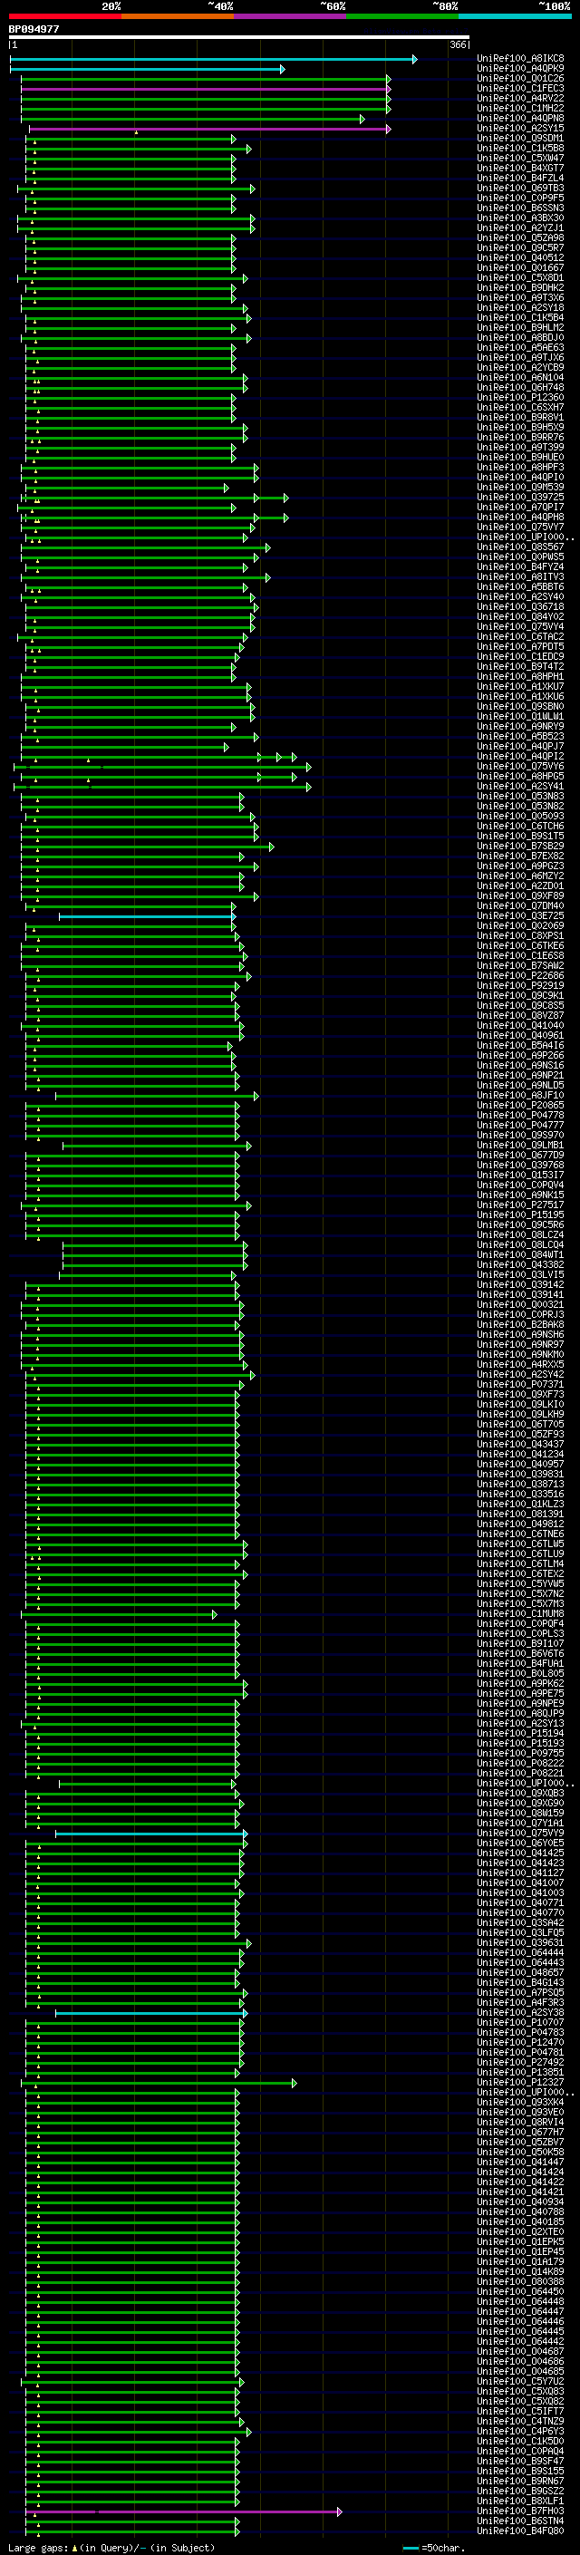Select label UniRef100_B4FQ80
580x2555 pixels.
(520, 2531)
